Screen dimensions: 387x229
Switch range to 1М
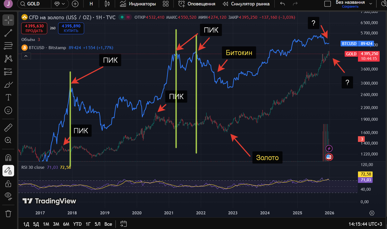click(46, 224)
